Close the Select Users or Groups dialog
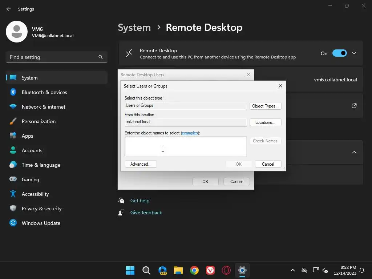Image resolution: width=372 pixels, height=279 pixels. pos(280,86)
